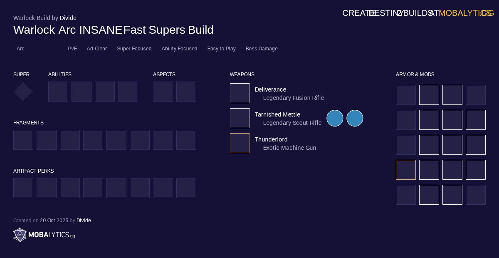Select the first Abilities slot
This screenshot has width=499, height=258.
[58, 92]
